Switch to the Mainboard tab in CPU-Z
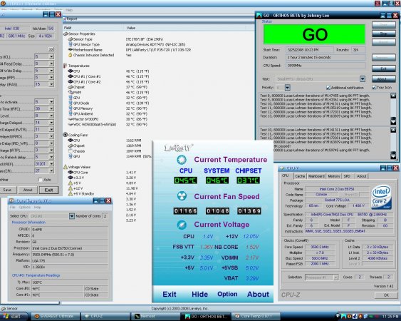The width and height of the screenshot is (401, 321). coord(316,176)
